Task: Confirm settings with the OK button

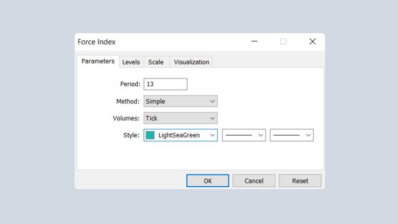Action: pos(208,181)
